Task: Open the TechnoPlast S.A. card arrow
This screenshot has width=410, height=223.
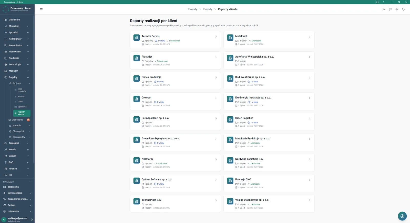Action: [216, 200]
